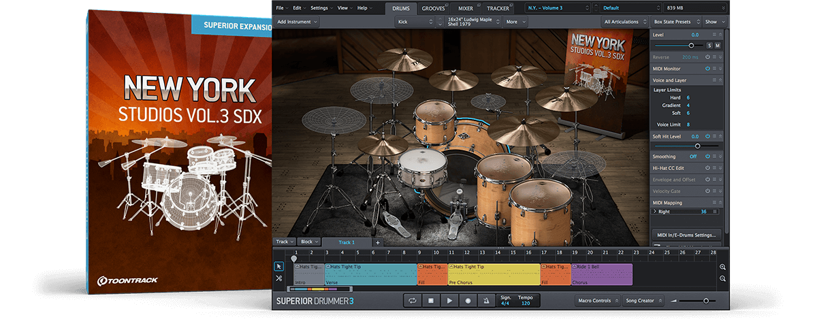817x332 pixels.
Task: Open the More dropdown
Action: [515, 22]
